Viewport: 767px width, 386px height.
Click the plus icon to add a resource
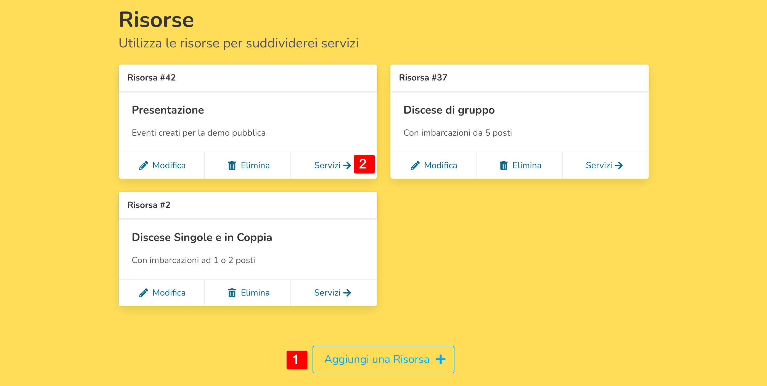pos(440,359)
